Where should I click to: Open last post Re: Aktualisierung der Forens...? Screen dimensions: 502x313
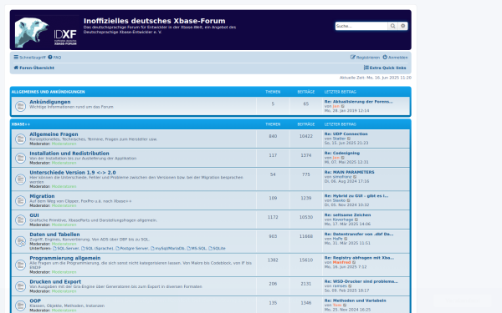pyautogui.click(x=359, y=102)
